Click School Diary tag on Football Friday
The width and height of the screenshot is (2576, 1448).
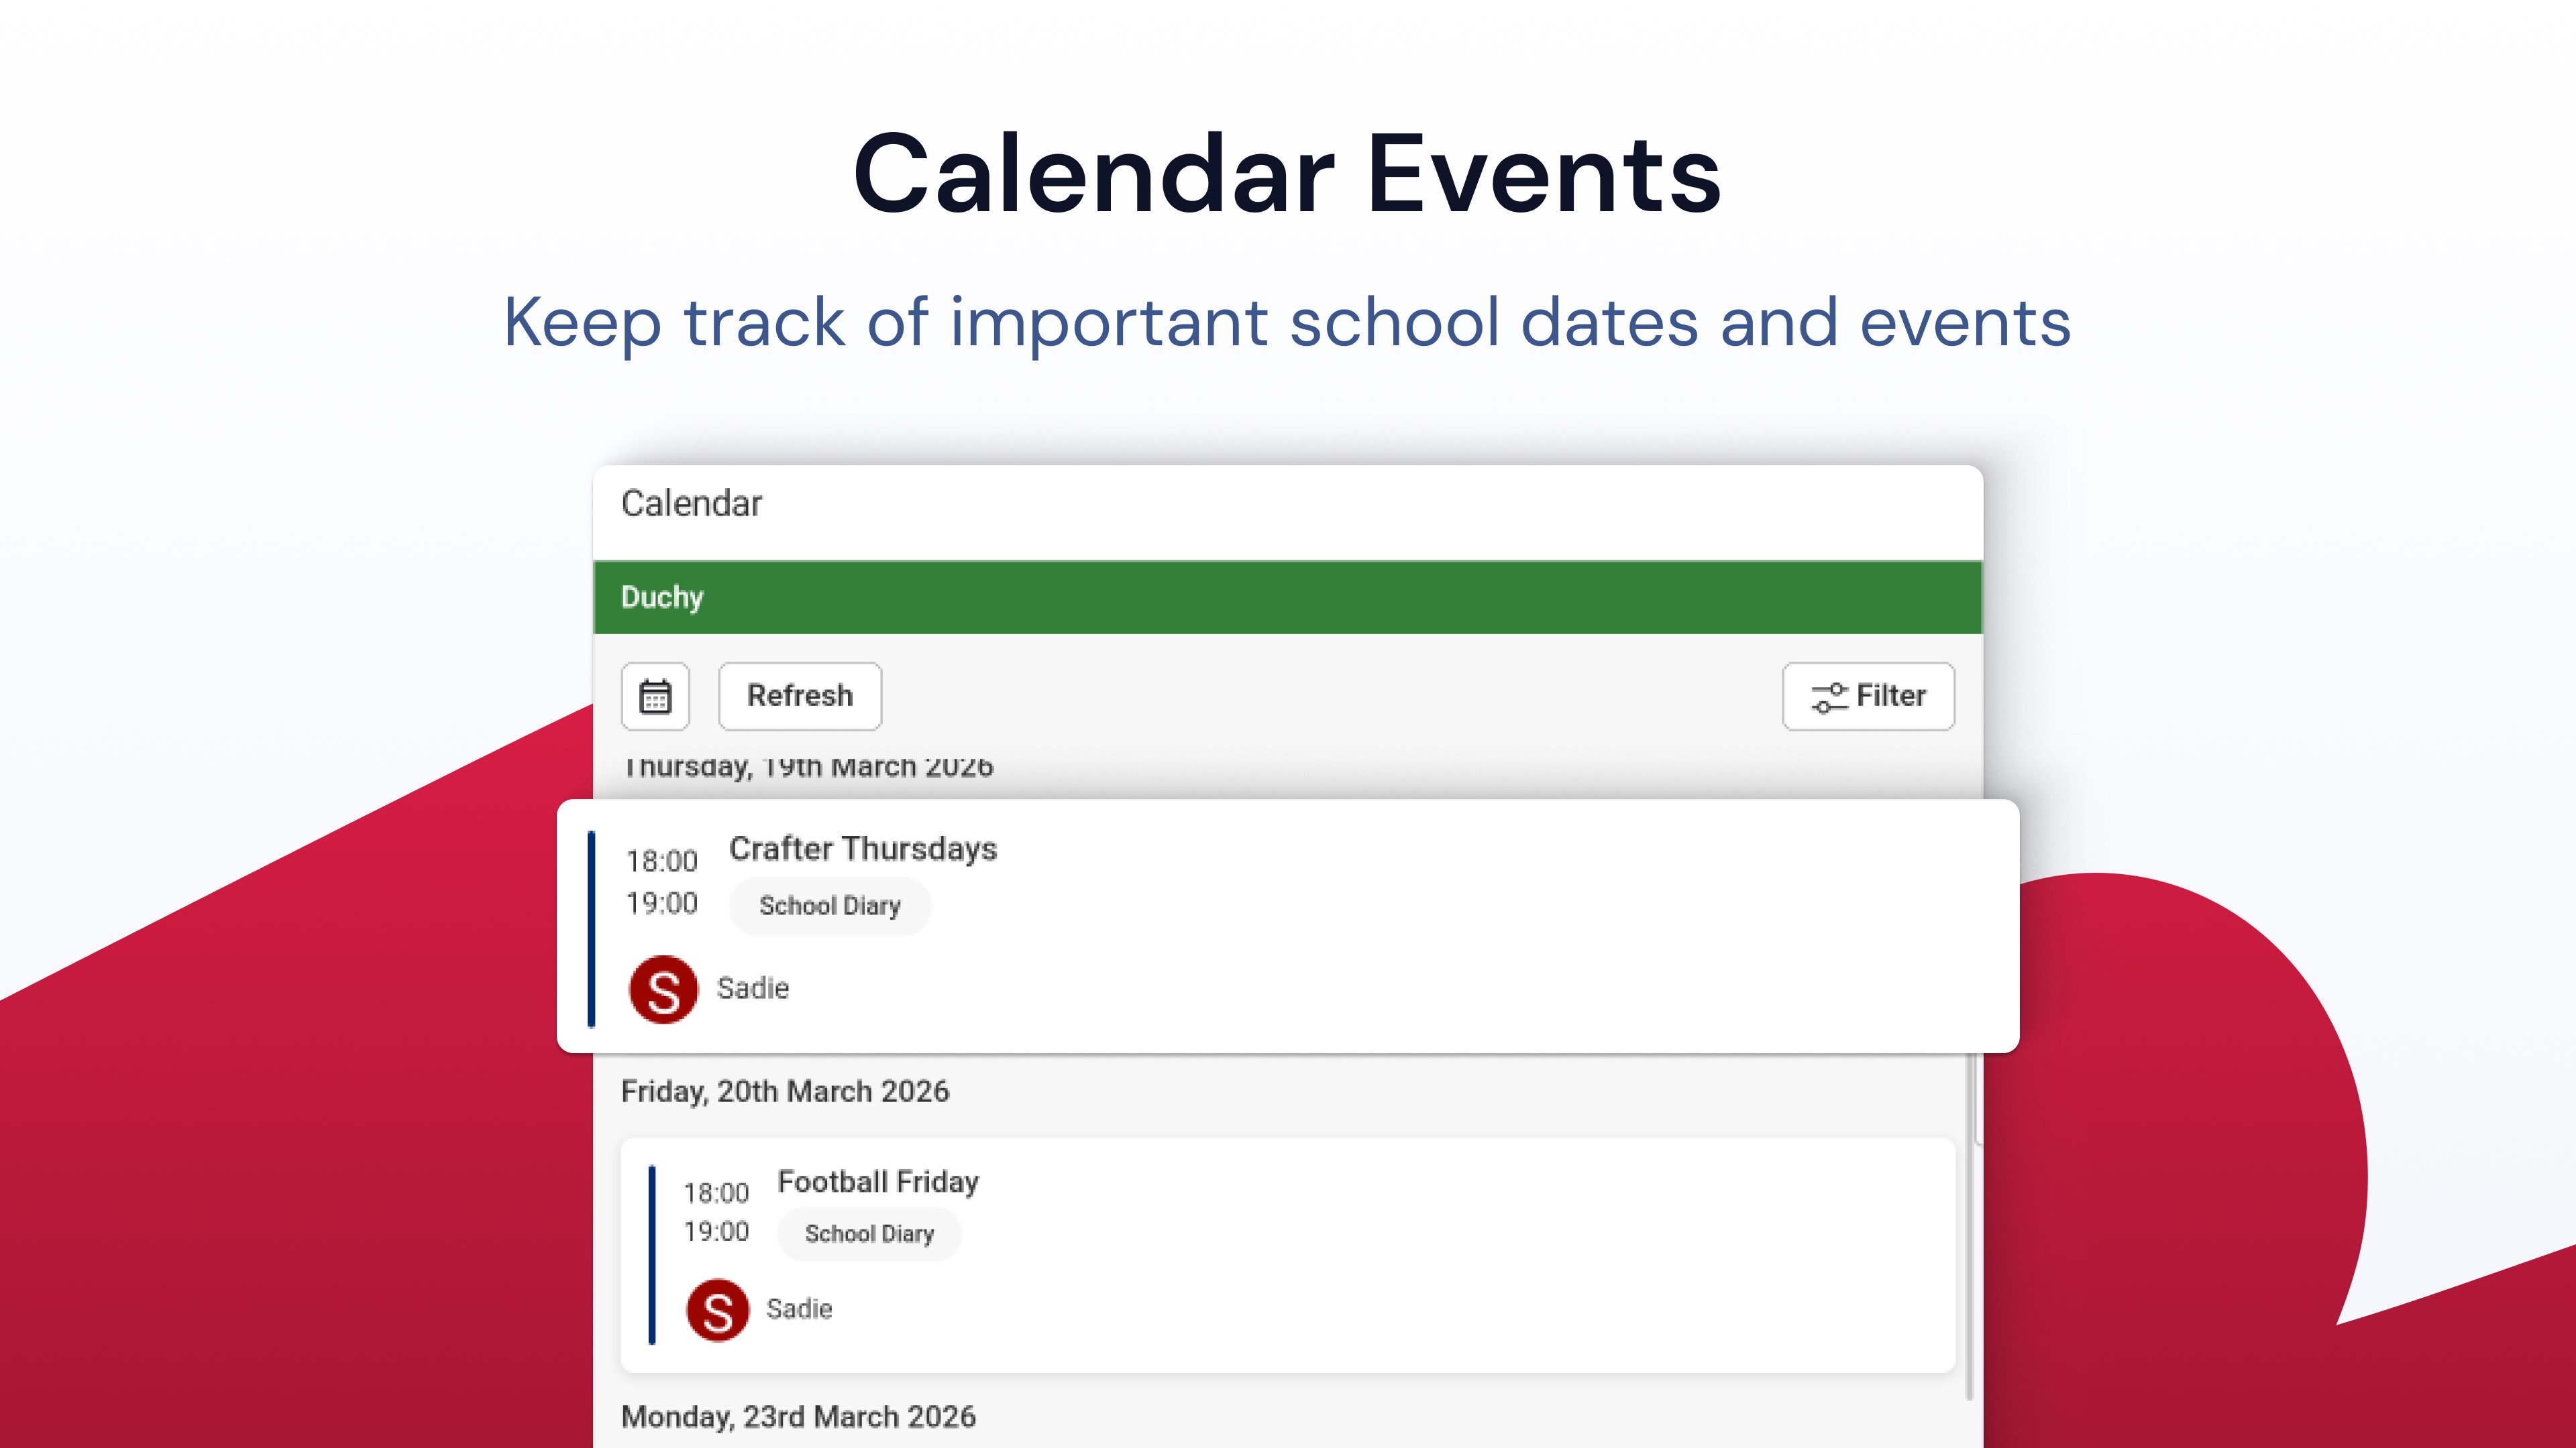coord(869,1234)
